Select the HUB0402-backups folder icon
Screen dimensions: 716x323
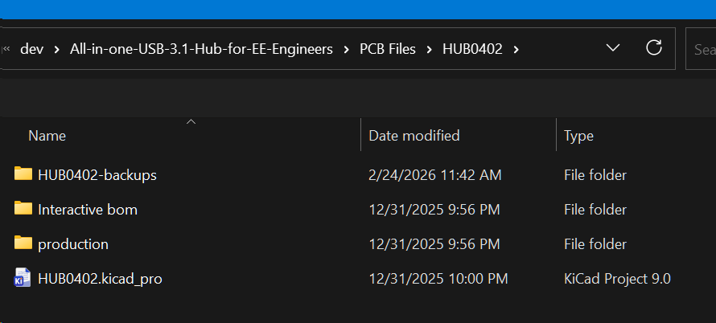click(x=23, y=174)
